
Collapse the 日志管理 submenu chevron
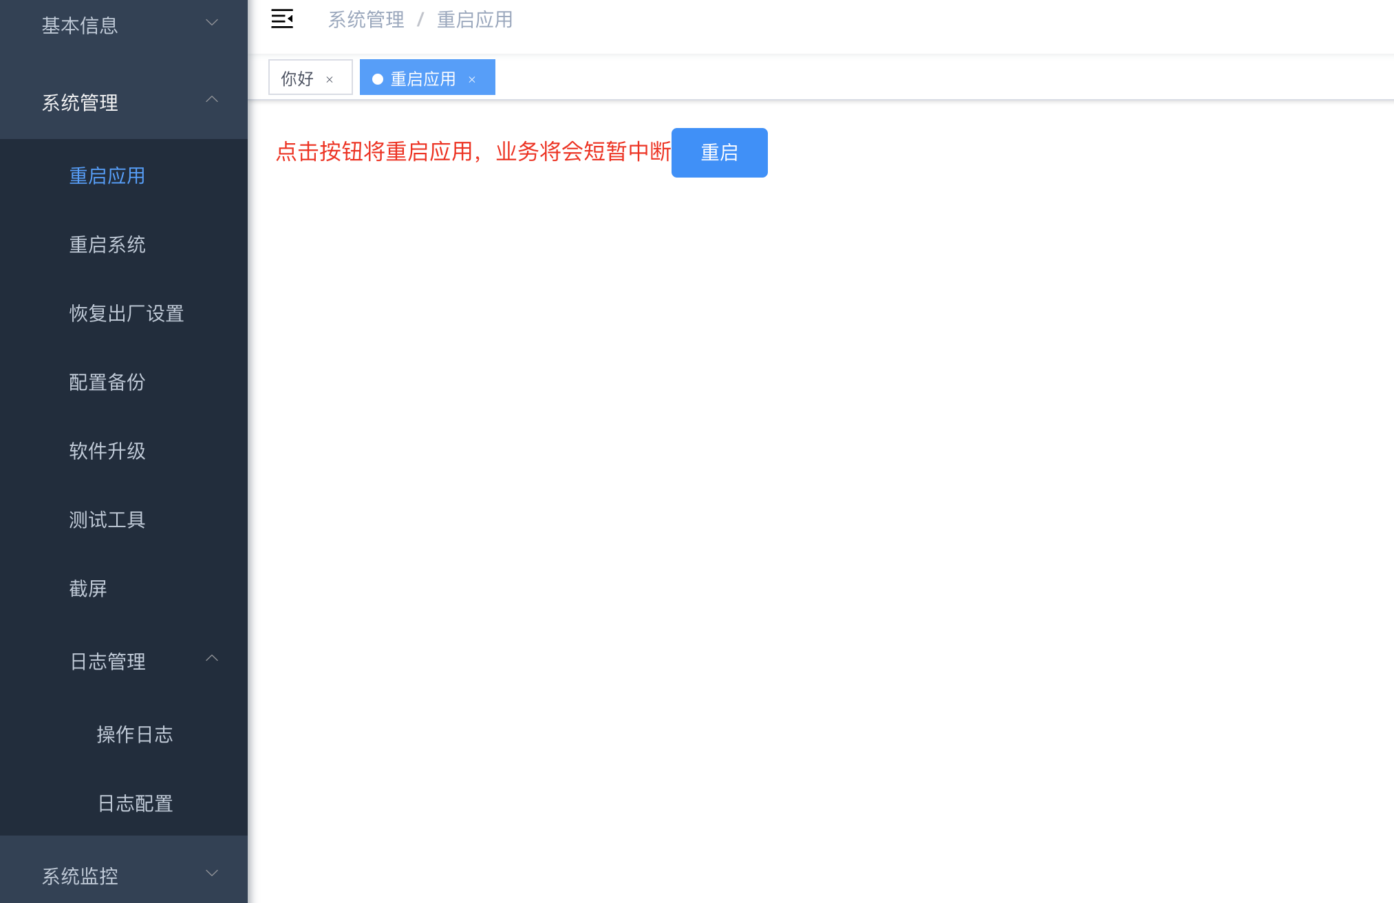(x=212, y=659)
